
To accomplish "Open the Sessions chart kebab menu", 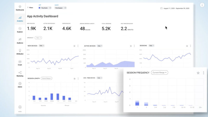I will (x=191, y=46).
